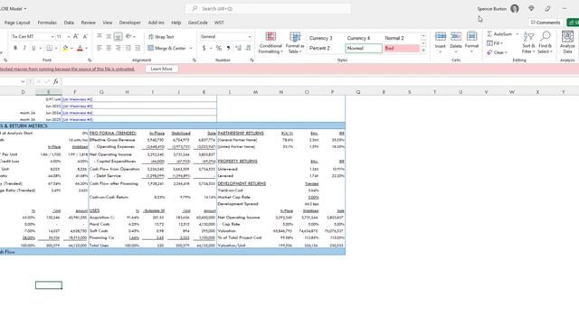Apply Percent style

click(x=219, y=48)
